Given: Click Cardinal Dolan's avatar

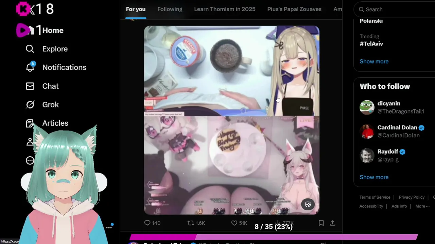Looking at the screenshot, I should tap(367, 131).
